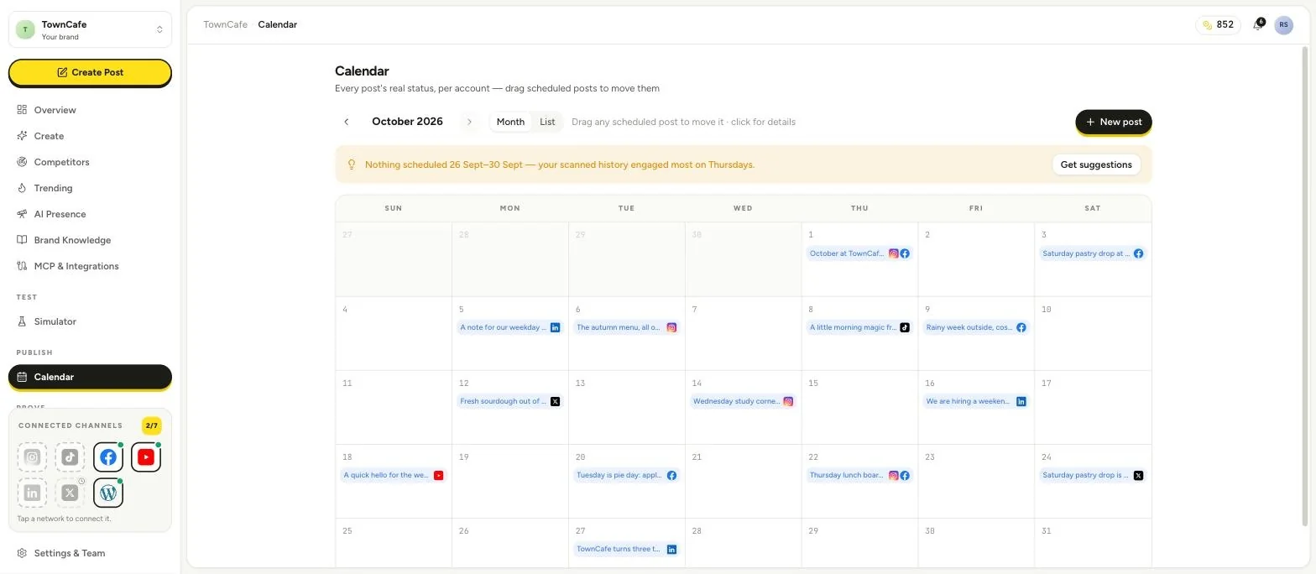
Task: Connect the LinkedIn channel tile
Action: point(32,493)
